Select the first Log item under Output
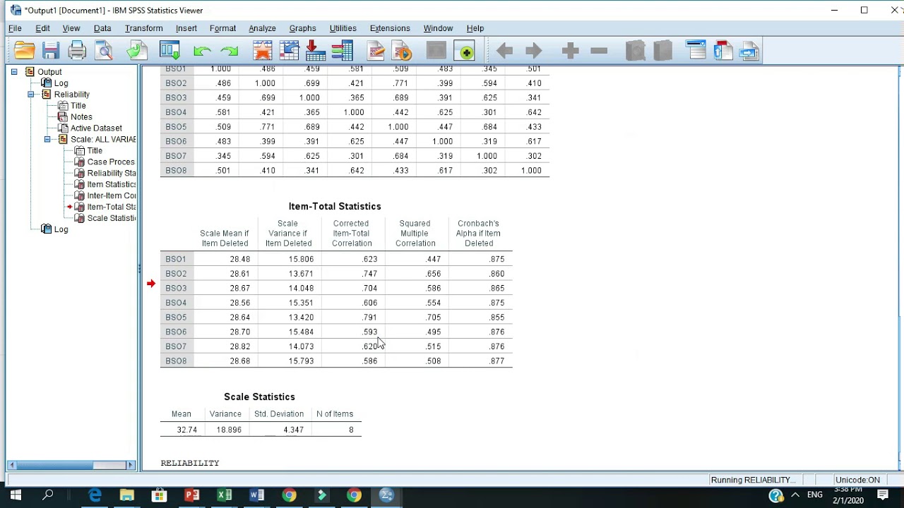Image resolution: width=904 pixels, height=508 pixels. point(61,83)
